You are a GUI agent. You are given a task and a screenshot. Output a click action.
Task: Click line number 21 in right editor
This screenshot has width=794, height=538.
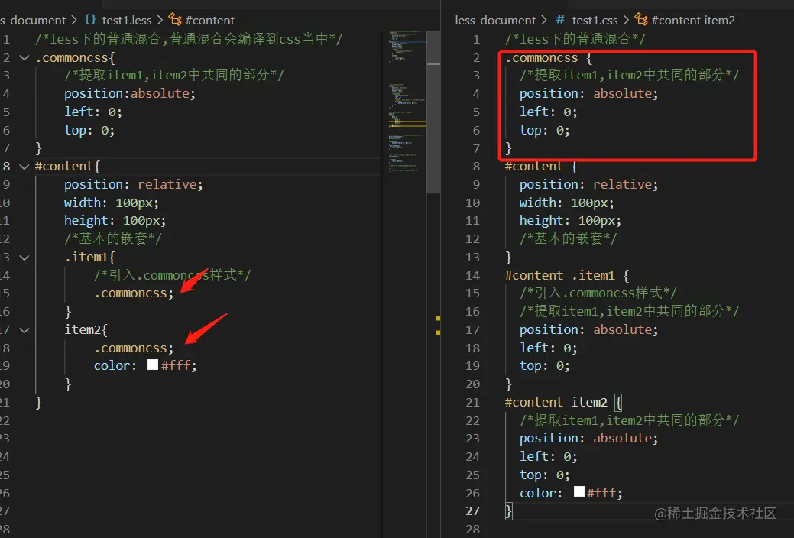[472, 402]
